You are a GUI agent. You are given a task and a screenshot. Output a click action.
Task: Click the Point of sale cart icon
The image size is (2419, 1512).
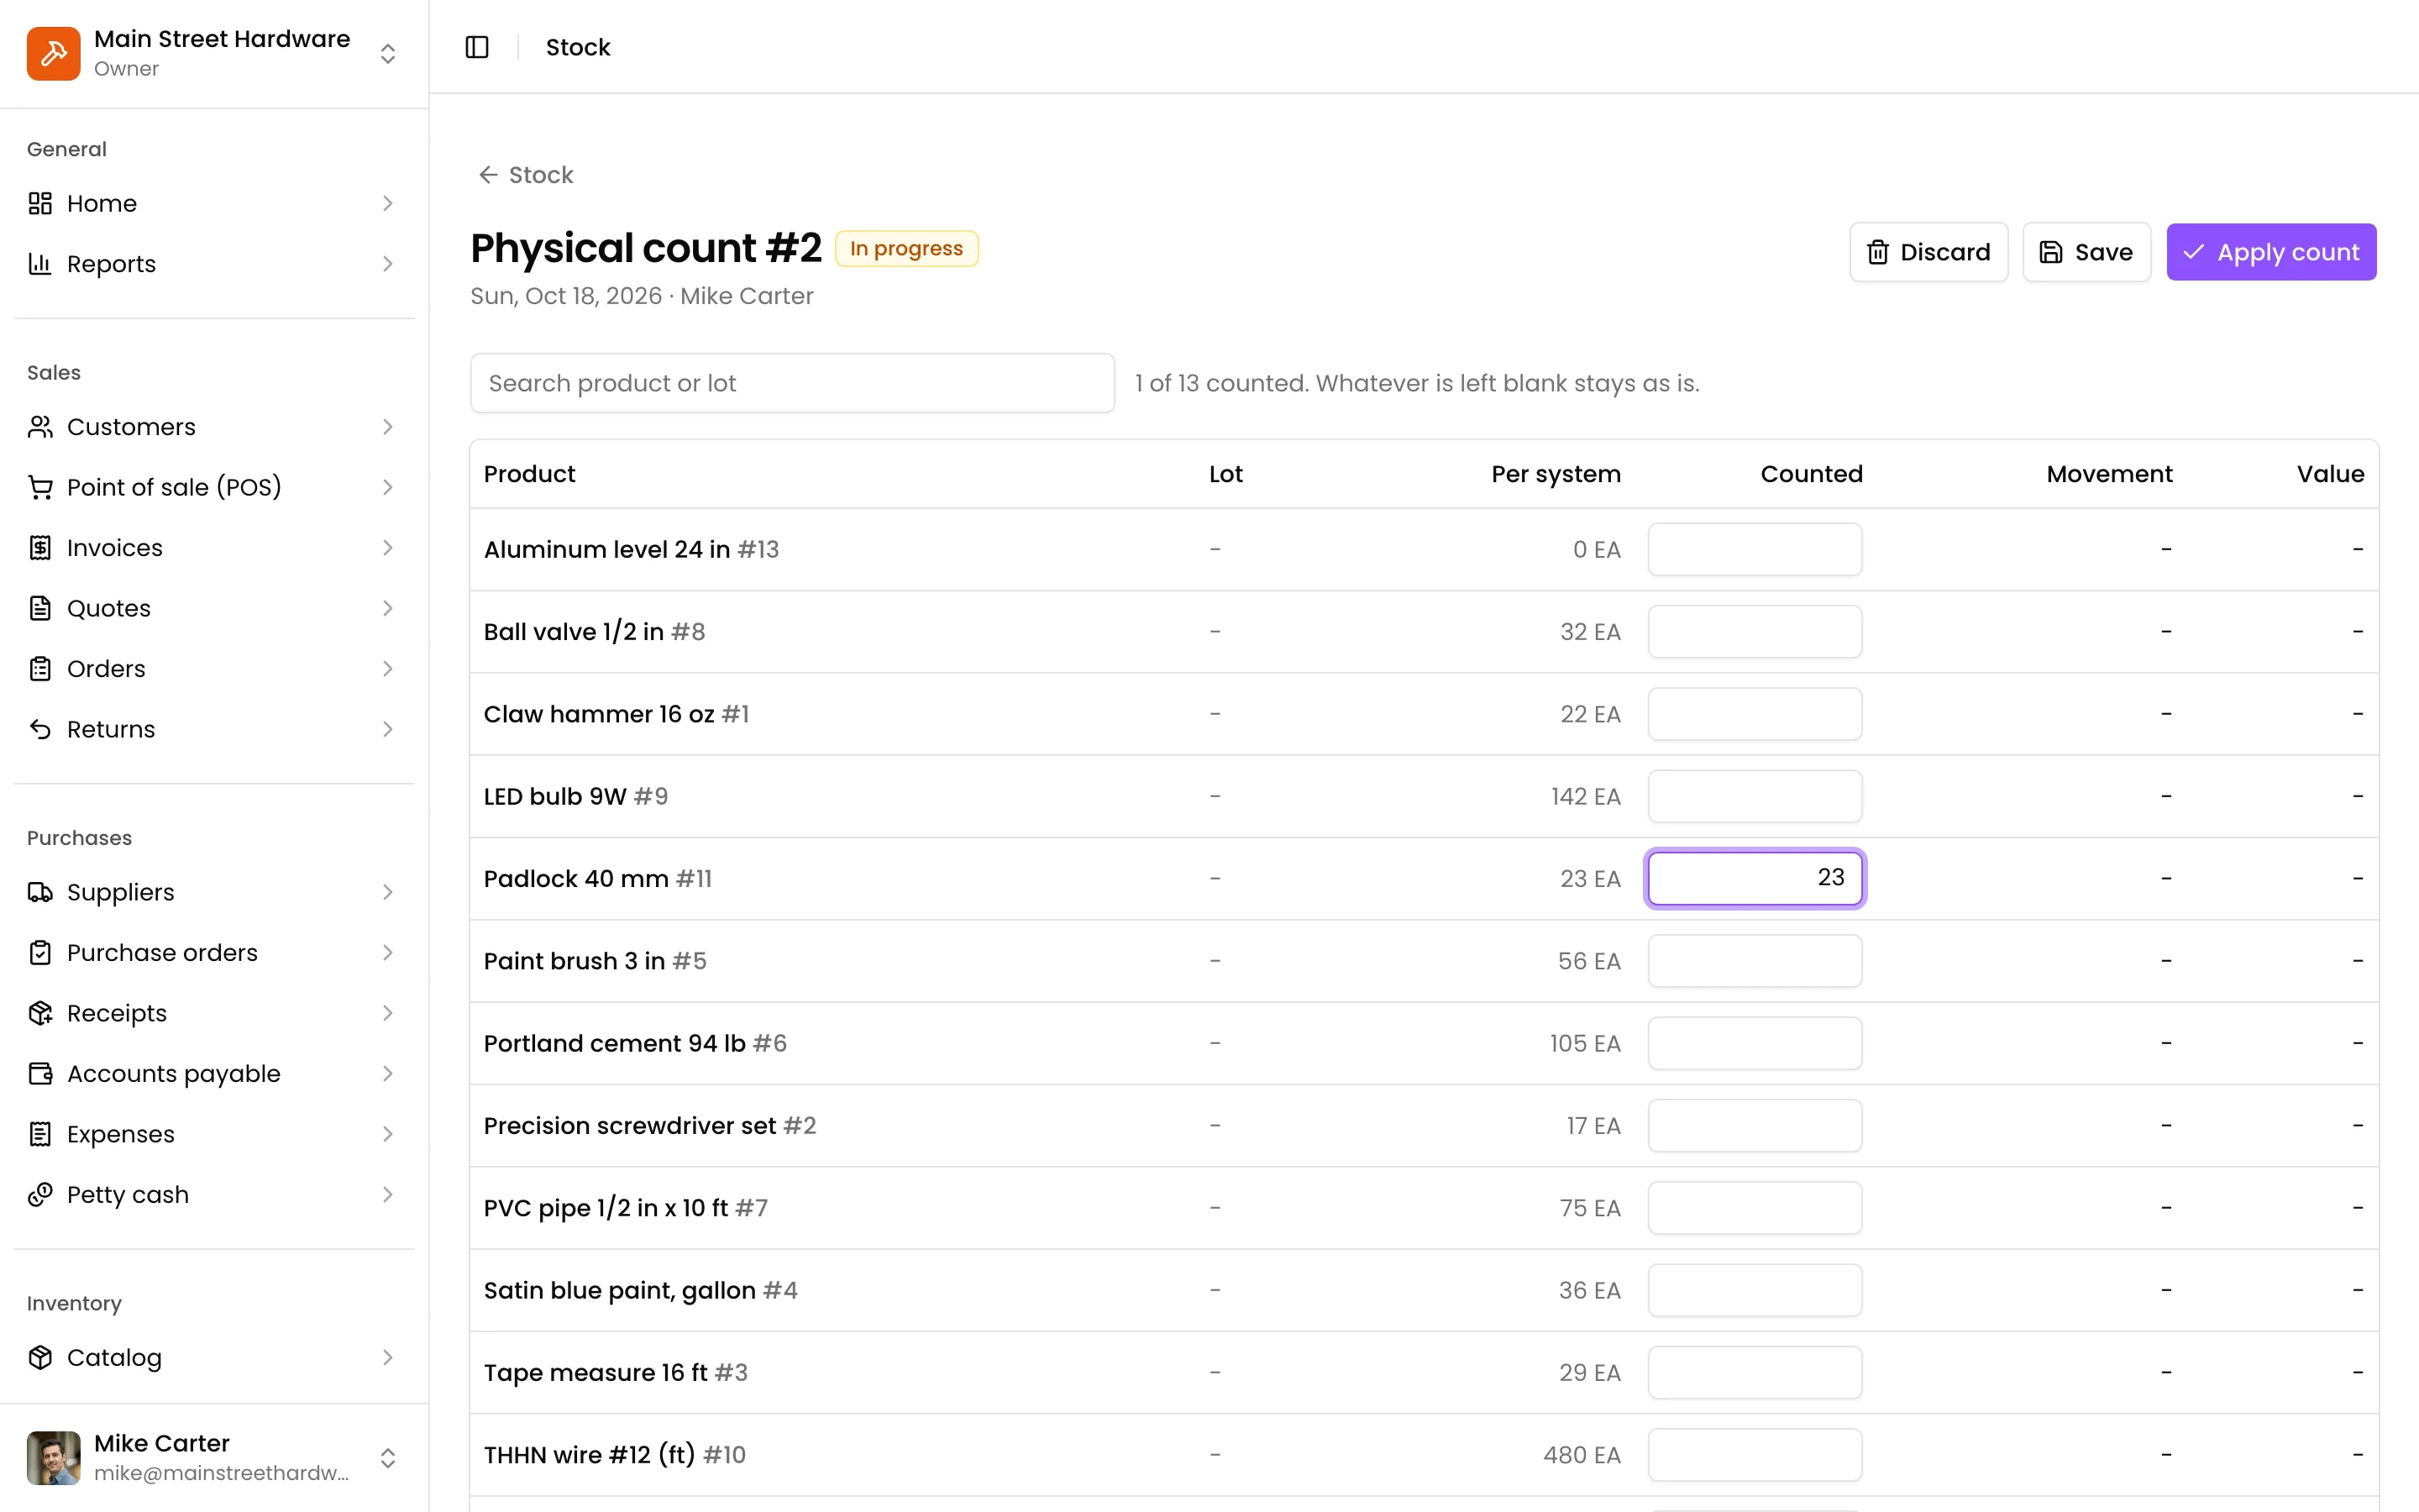point(40,487)
